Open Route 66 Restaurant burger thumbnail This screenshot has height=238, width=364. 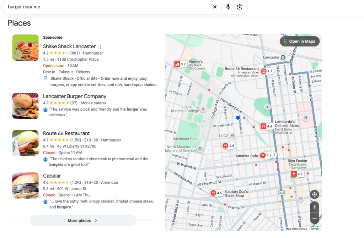pyautogui.click(x=26, y=143)
